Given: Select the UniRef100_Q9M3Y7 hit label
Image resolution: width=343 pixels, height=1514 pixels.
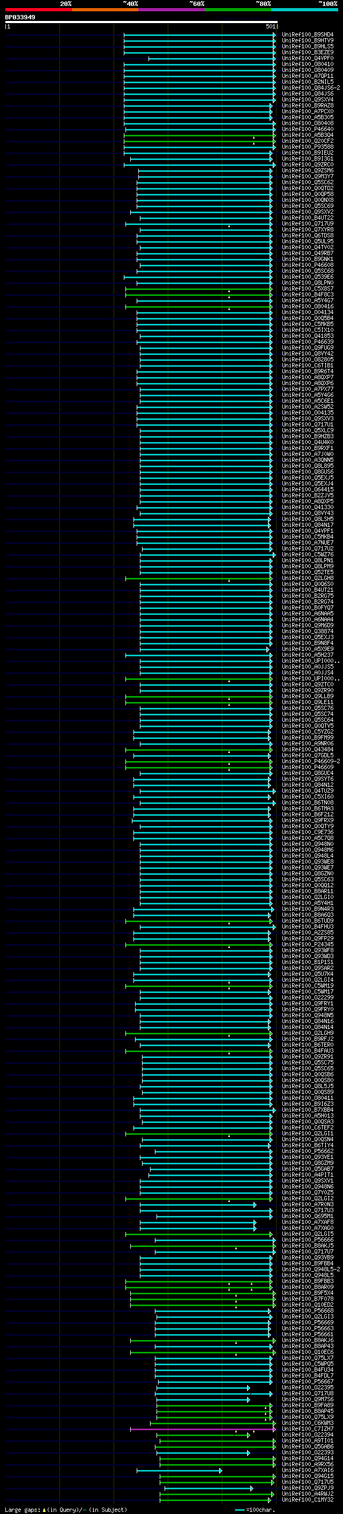Looking at the screenshot, I should point(307,176).
